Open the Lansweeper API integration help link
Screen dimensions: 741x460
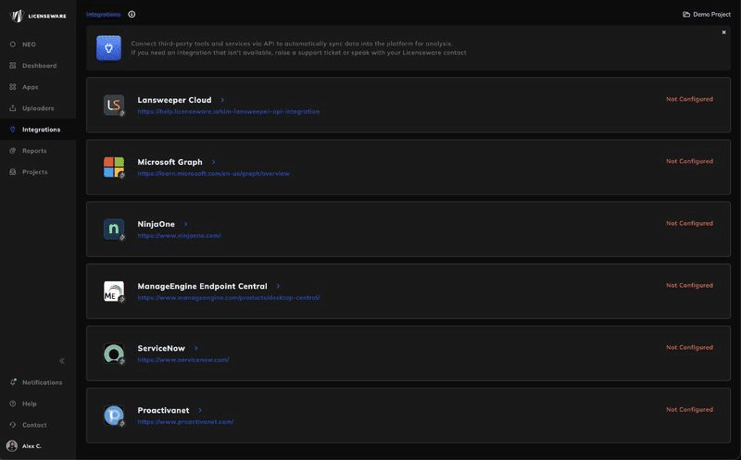point(228,111)
